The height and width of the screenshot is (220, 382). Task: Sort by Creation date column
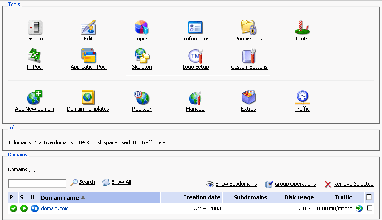(201, 197)
